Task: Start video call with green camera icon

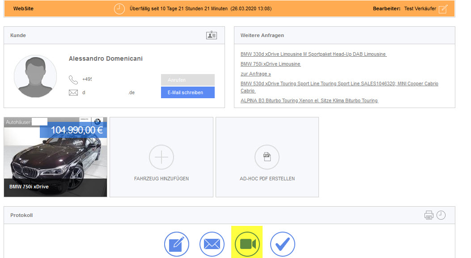Action: pyautogui.click(x=247, y=244)
